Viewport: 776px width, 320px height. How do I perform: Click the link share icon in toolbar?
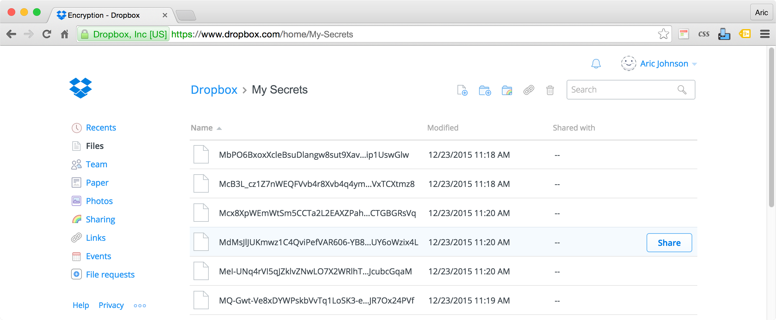point(529,90)
